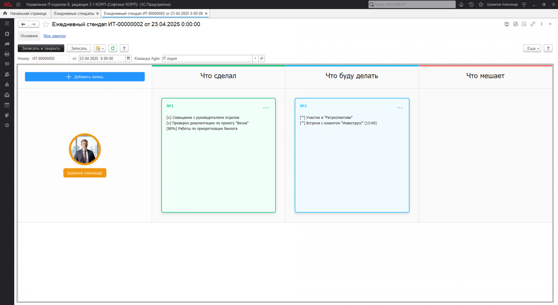Viewport: 558px width, 305px height.
Task: Click the user avatar photo
Action: (85, 149)
